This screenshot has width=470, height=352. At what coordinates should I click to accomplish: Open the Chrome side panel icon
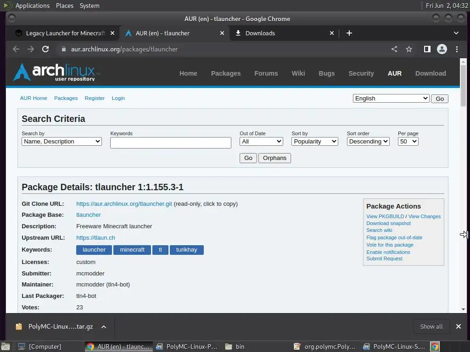(x=427, y=49)
